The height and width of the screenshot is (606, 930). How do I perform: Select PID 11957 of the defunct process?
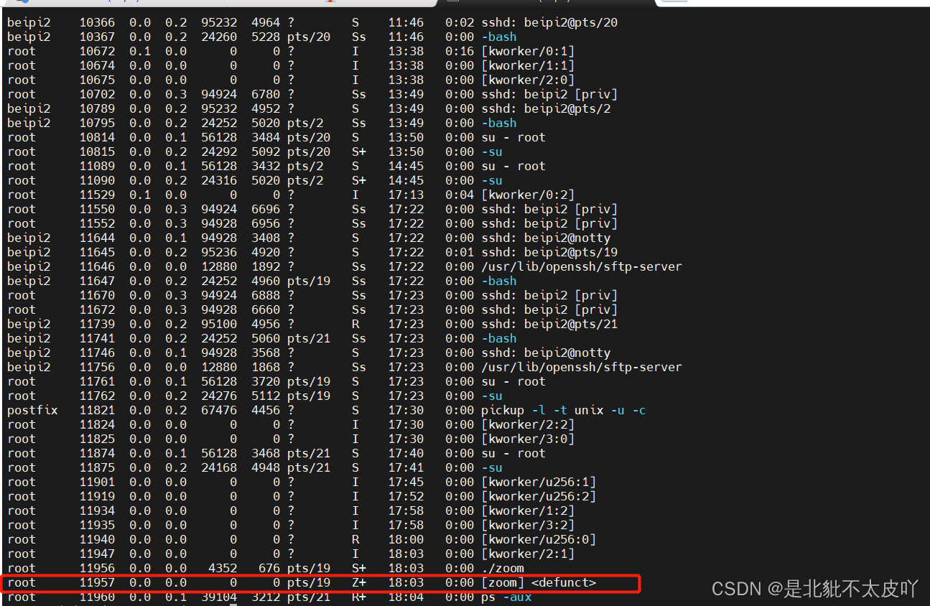point(97,582)
